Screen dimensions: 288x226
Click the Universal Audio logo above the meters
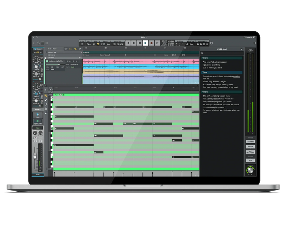tap(250, 50)
